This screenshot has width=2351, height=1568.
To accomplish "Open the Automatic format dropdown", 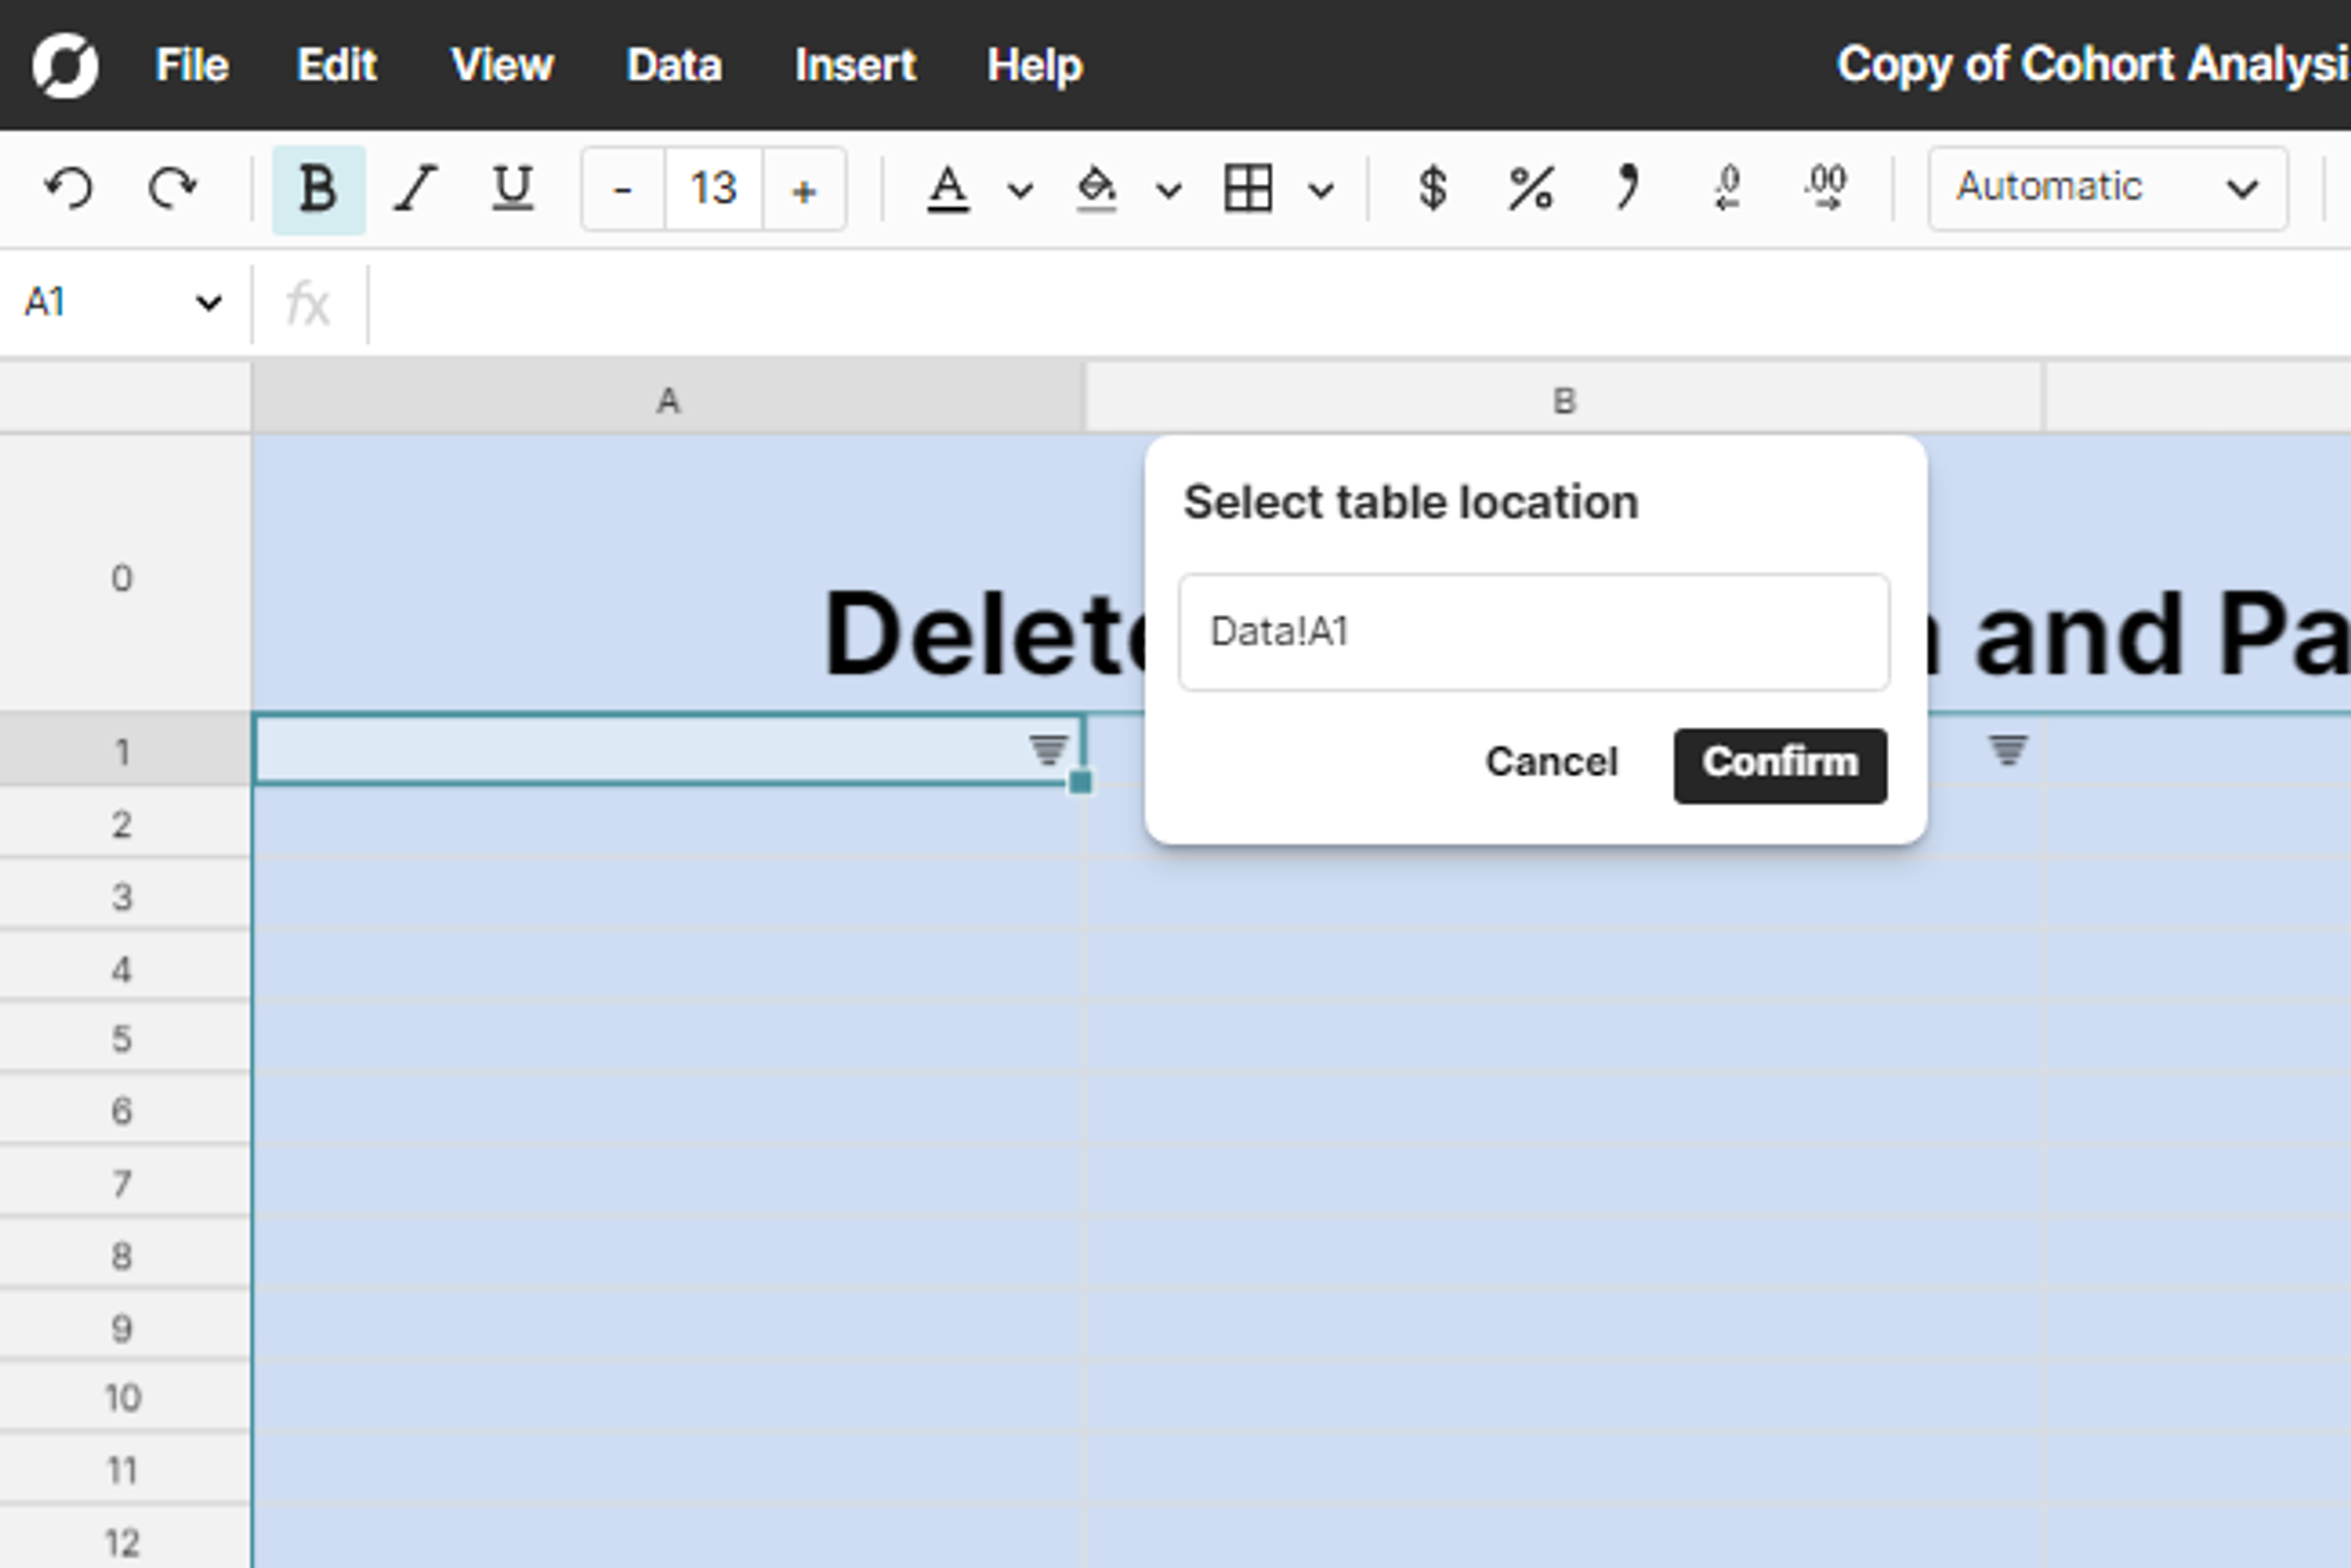I will [x=2107, y=188].
